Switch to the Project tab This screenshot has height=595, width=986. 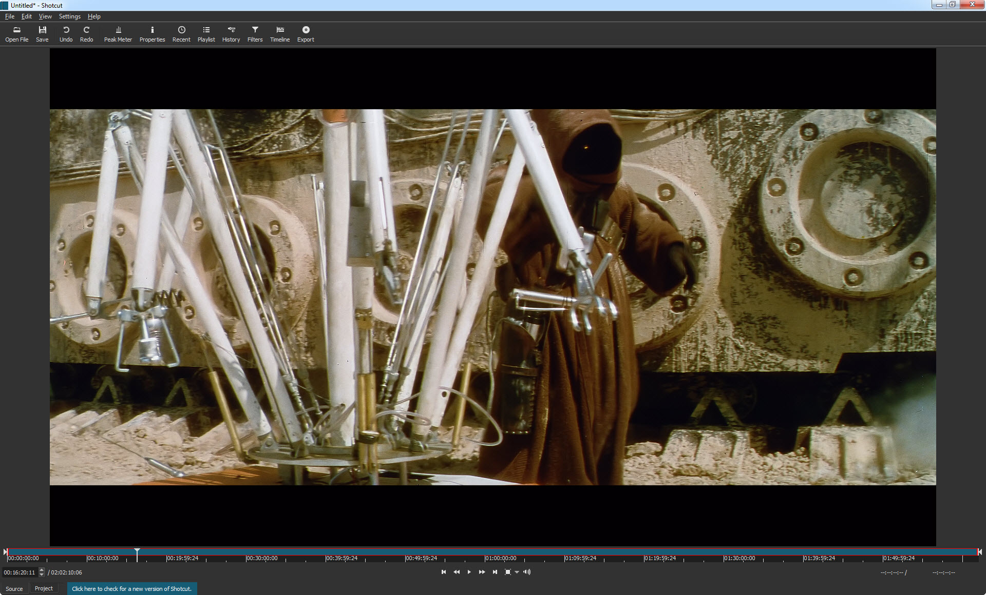tap(44, 588)
